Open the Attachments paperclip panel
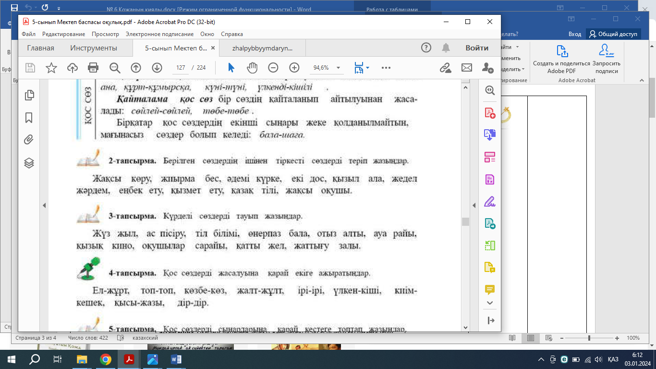656x369 pixels. tap(29, 140)
